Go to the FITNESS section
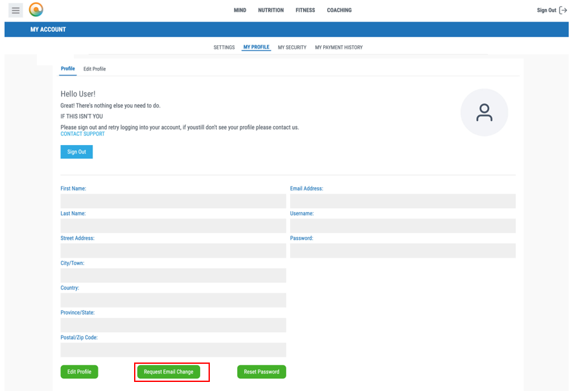This screenshot has width=570, height=391. pyautogui.click(x=305, y=10)
